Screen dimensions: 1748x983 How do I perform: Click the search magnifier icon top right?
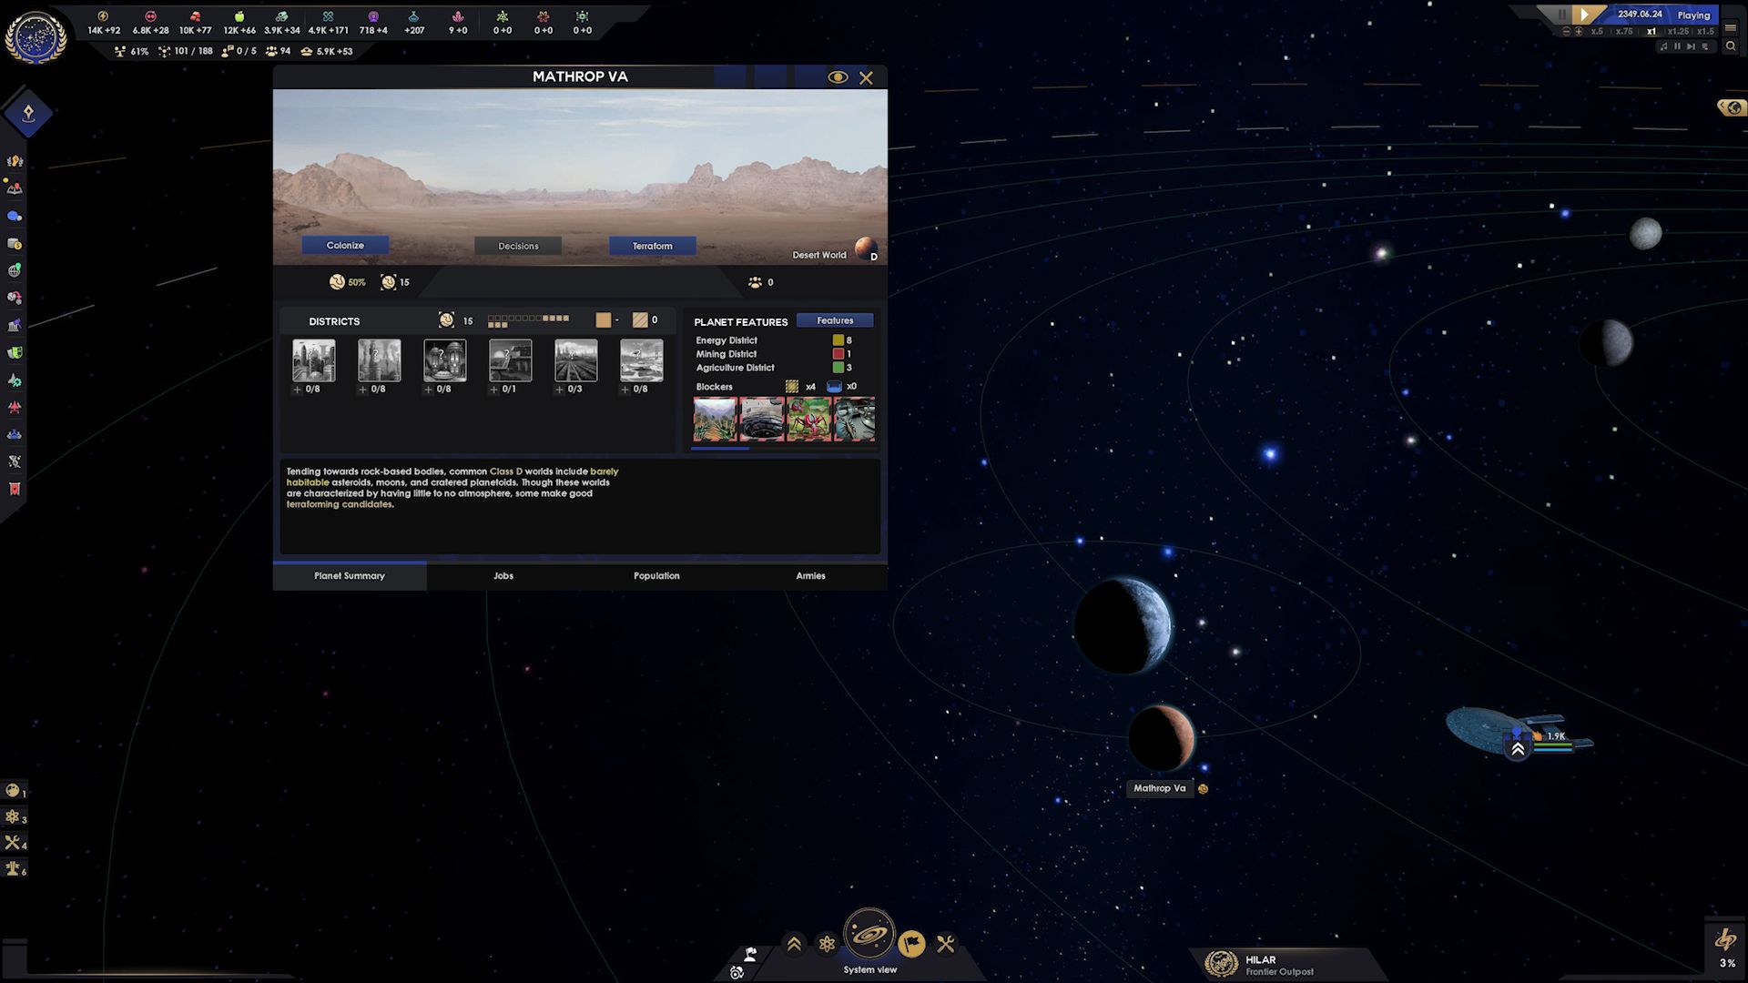pyautogui.click(x=1731, y=46)
